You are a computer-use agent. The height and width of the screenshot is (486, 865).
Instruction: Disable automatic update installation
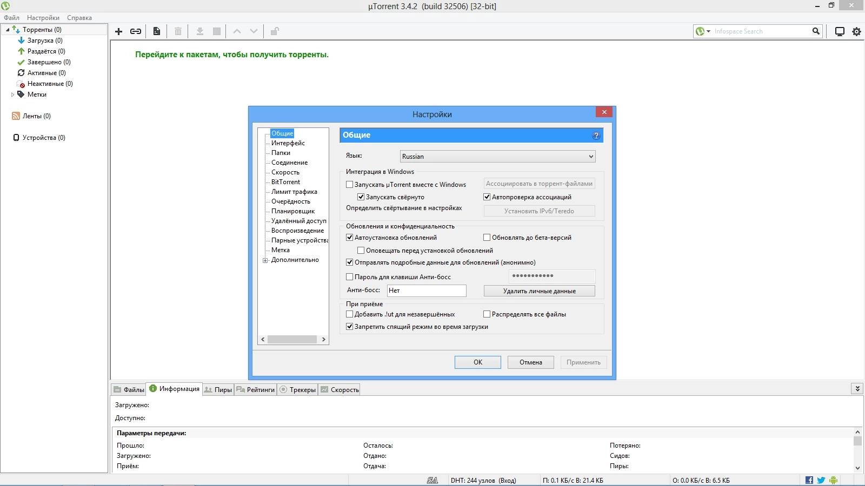pos(350,237)
